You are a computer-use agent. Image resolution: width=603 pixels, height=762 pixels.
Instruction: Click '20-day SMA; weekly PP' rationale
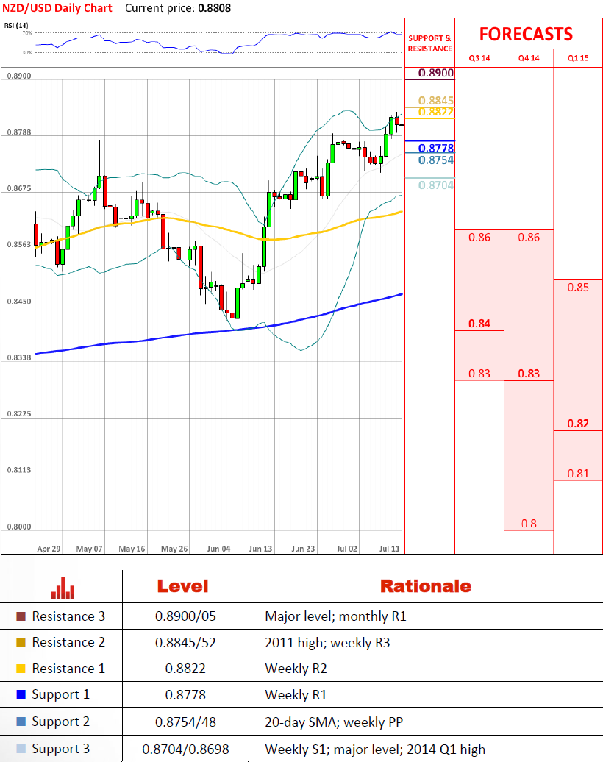[x=334, y=722]
